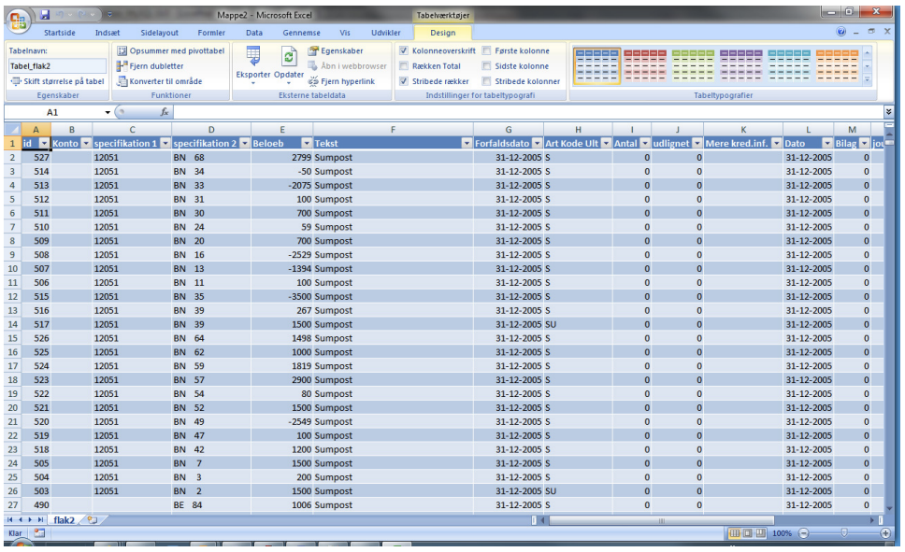The width and height of the screenshot is (905, 552).
Task: Open the filter dropdown for specifikation 1
Action: tap(165, 143)
